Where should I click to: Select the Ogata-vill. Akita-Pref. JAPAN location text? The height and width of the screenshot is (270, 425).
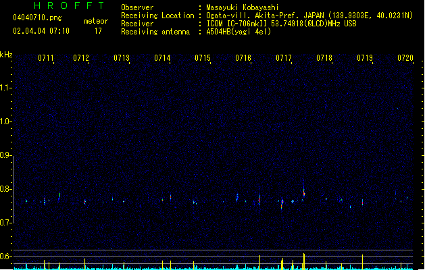coord(309,16)
